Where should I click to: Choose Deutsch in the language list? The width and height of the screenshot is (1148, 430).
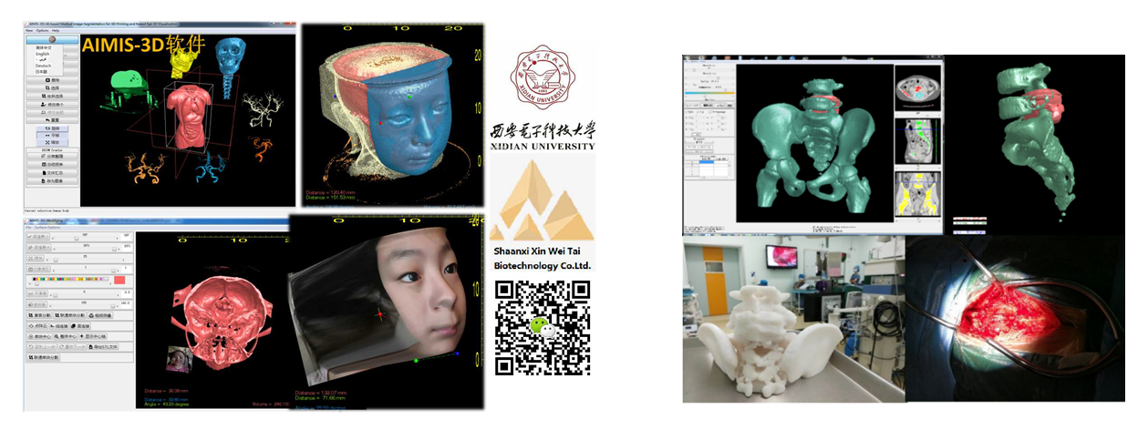coord(43,66)
